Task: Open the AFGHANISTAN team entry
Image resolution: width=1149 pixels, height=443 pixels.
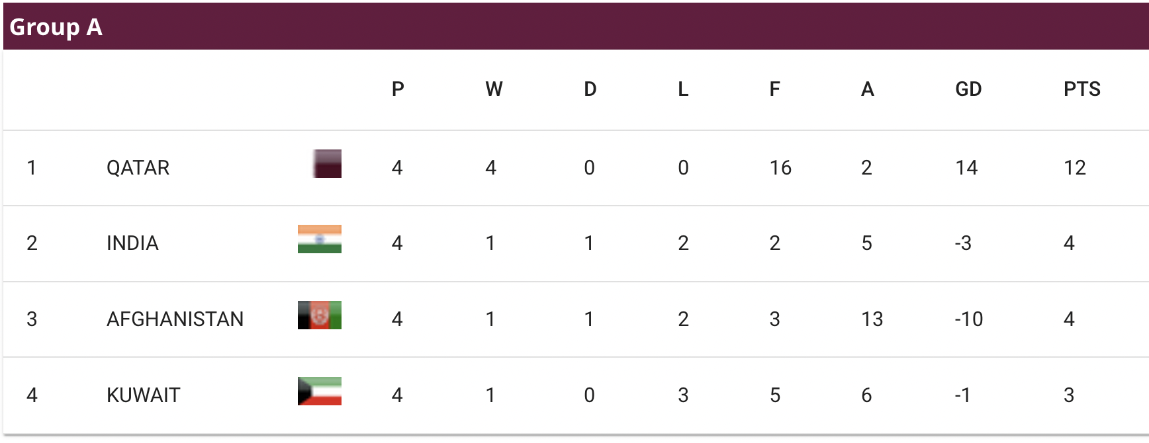Action: pos(175,319)
